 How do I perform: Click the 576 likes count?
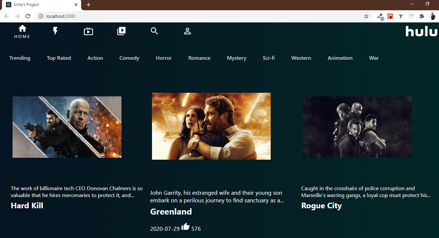point(196,229)
